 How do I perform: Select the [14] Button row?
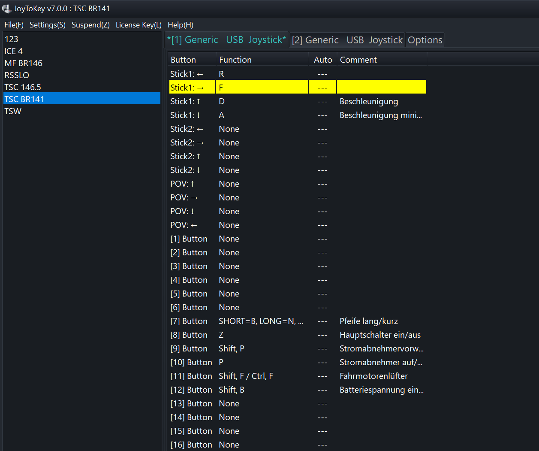(x=298, y=417)
